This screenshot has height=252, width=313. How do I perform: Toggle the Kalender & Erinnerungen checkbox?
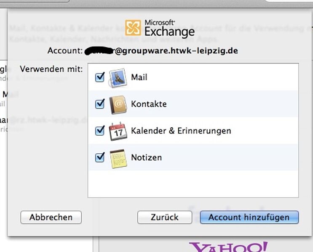[100, 131]
